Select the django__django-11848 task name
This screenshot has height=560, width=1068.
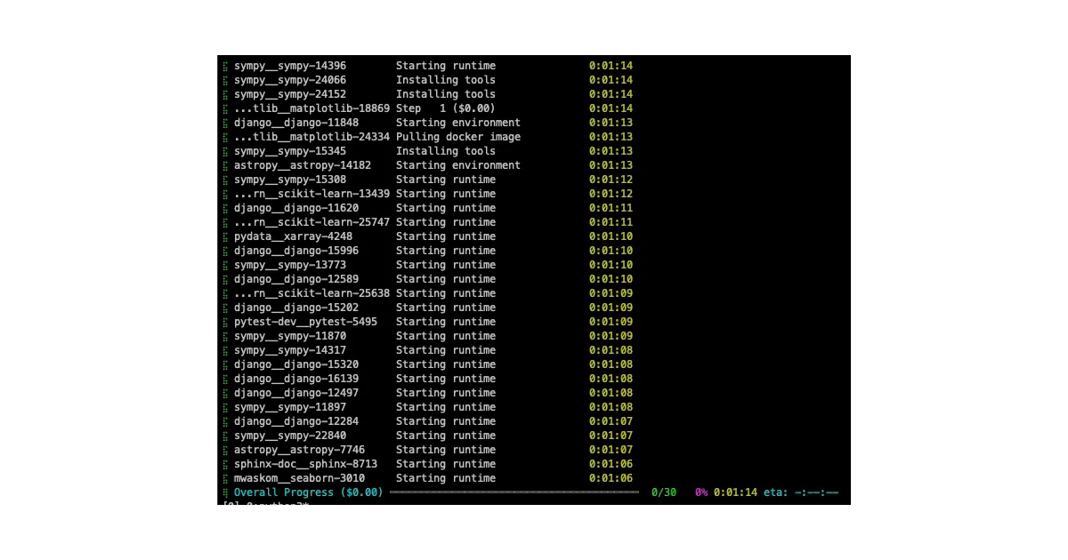[296, 123]
